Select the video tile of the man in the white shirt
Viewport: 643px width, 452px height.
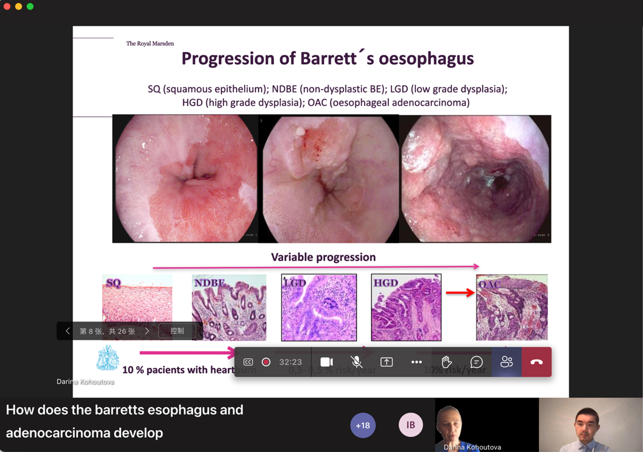(x=591, y=425)
